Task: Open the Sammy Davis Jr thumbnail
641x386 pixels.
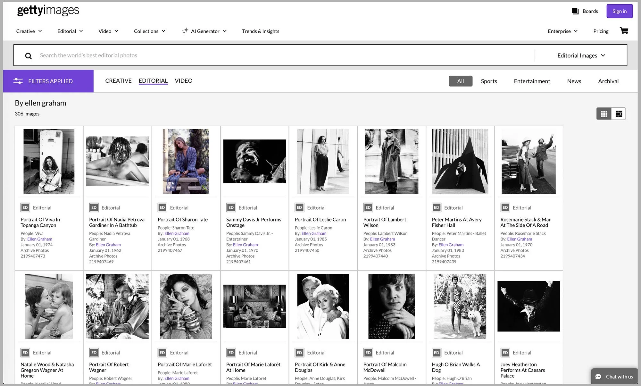Action: click(254, 161)
